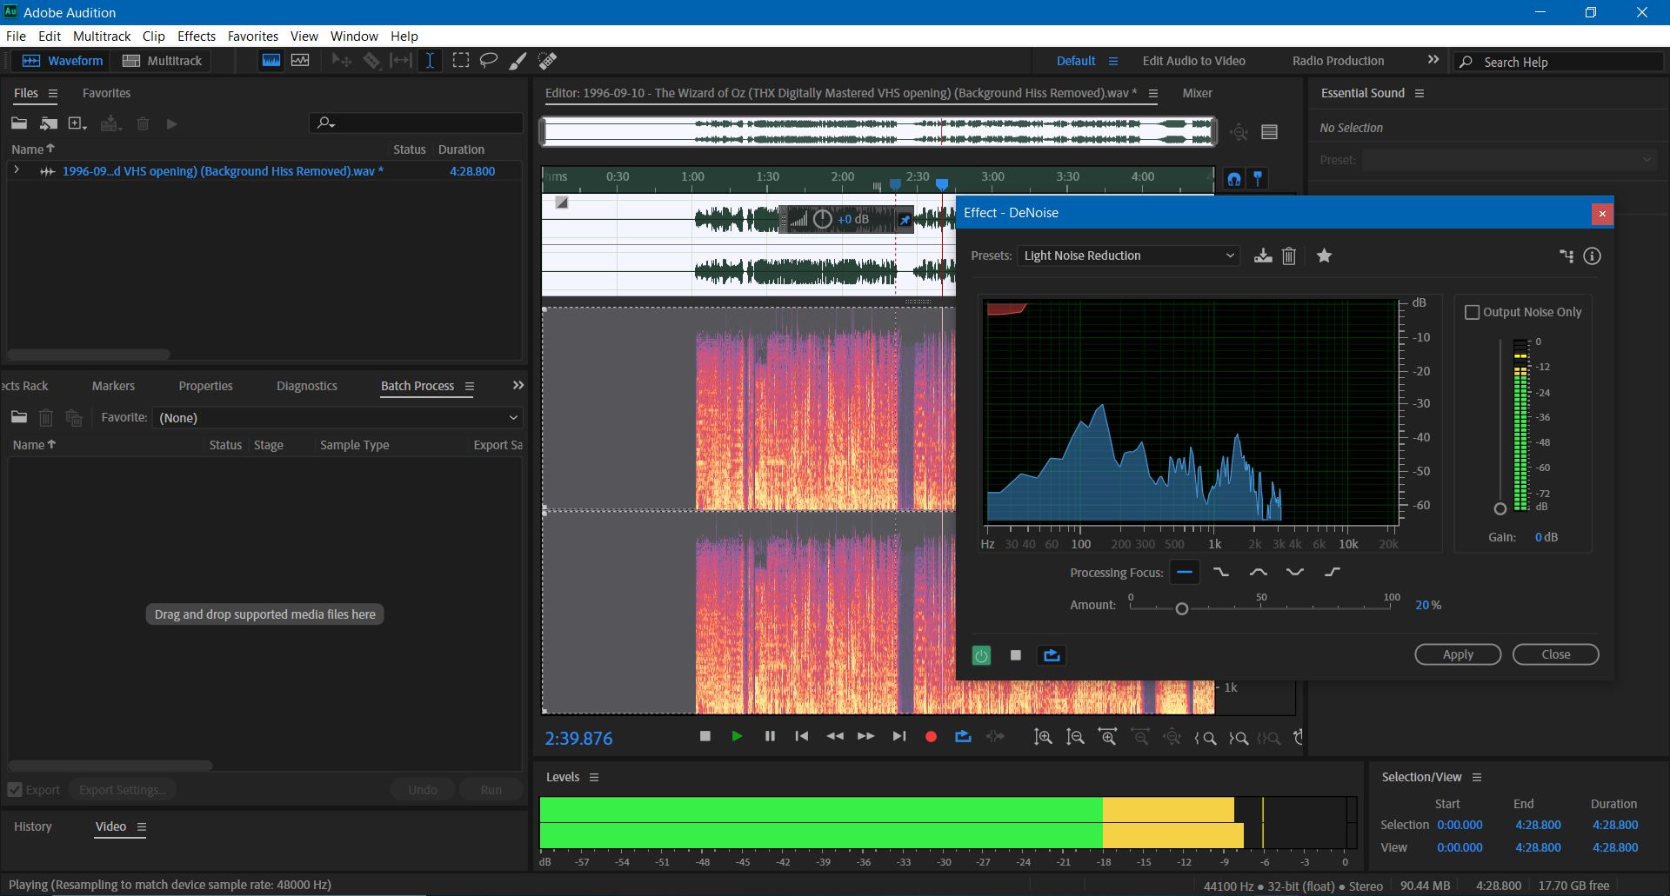Show the Spectral Pitch Display
1670x896 pixels.
pos(300,61)
